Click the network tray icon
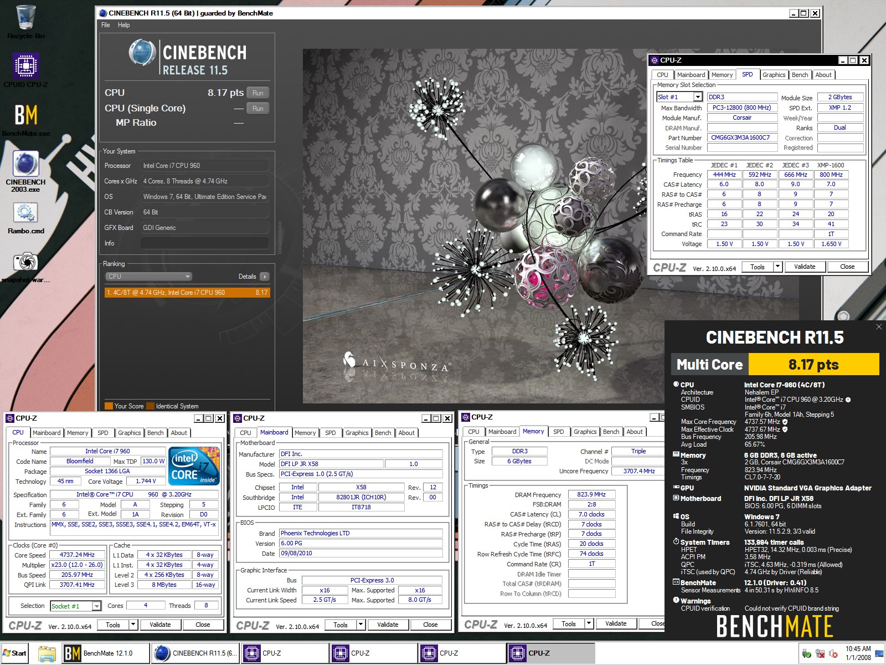This screenshot has height=665, width=886. tap(820, 654)
